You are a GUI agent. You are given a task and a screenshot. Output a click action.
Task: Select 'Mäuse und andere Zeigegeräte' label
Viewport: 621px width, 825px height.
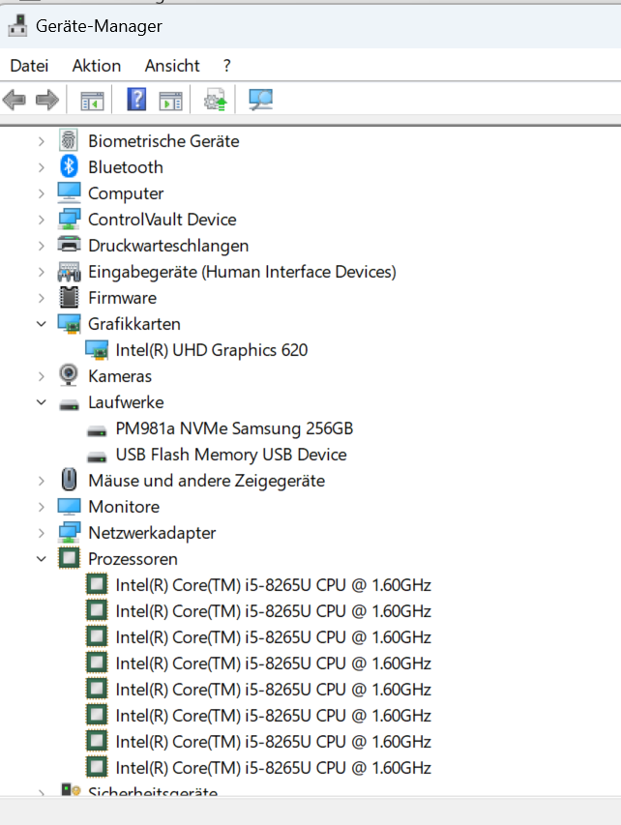tap(206, 481)
